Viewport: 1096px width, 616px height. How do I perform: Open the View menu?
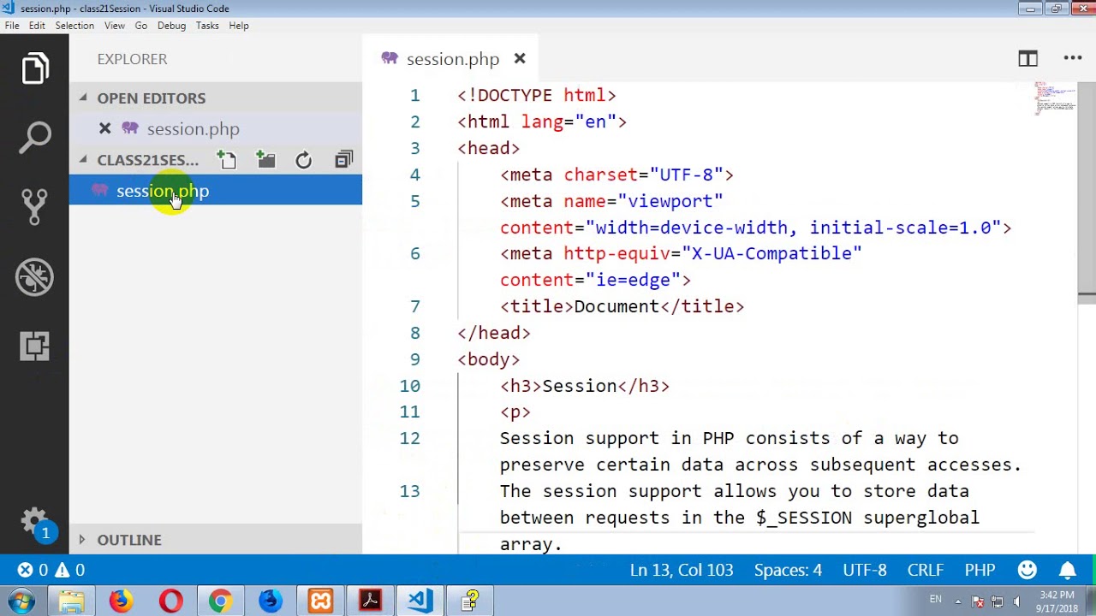pyautogui.click(x=115, y=26)
